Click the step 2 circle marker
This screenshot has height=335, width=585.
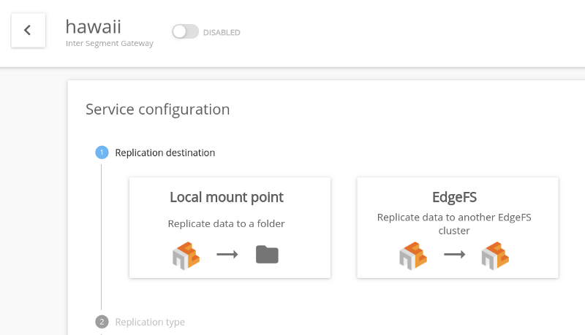click(x=102, y=322)
